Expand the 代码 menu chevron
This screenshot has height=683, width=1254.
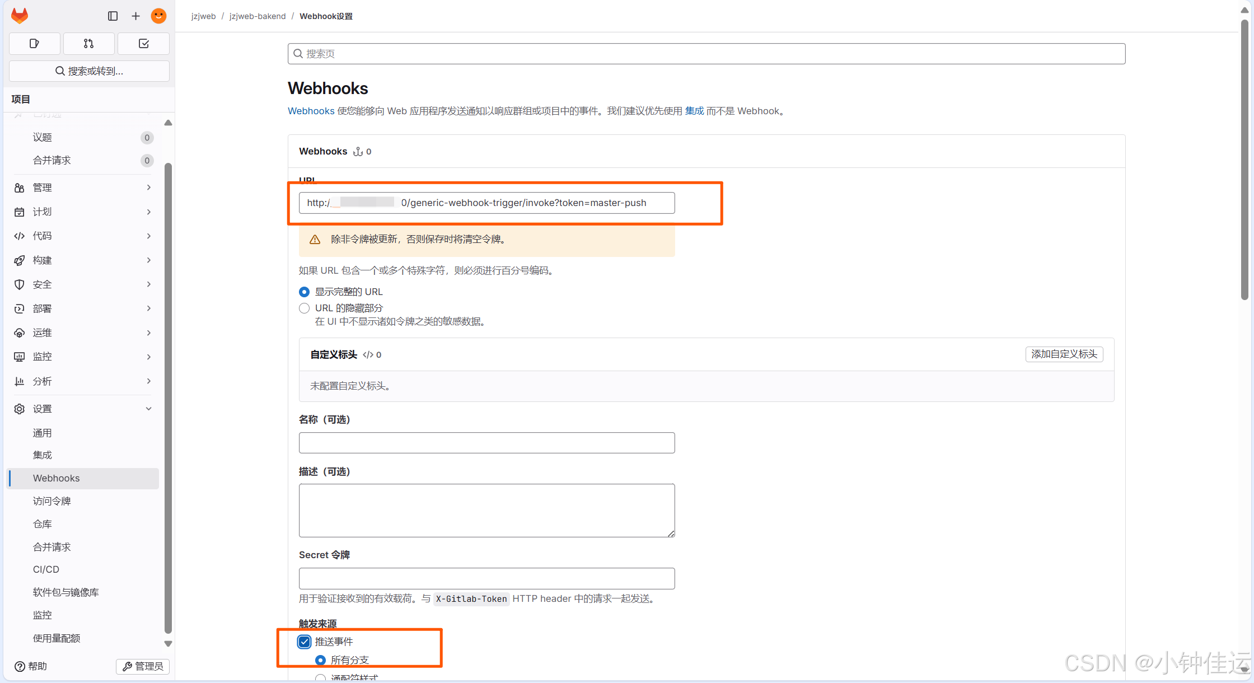pos(149,236)
